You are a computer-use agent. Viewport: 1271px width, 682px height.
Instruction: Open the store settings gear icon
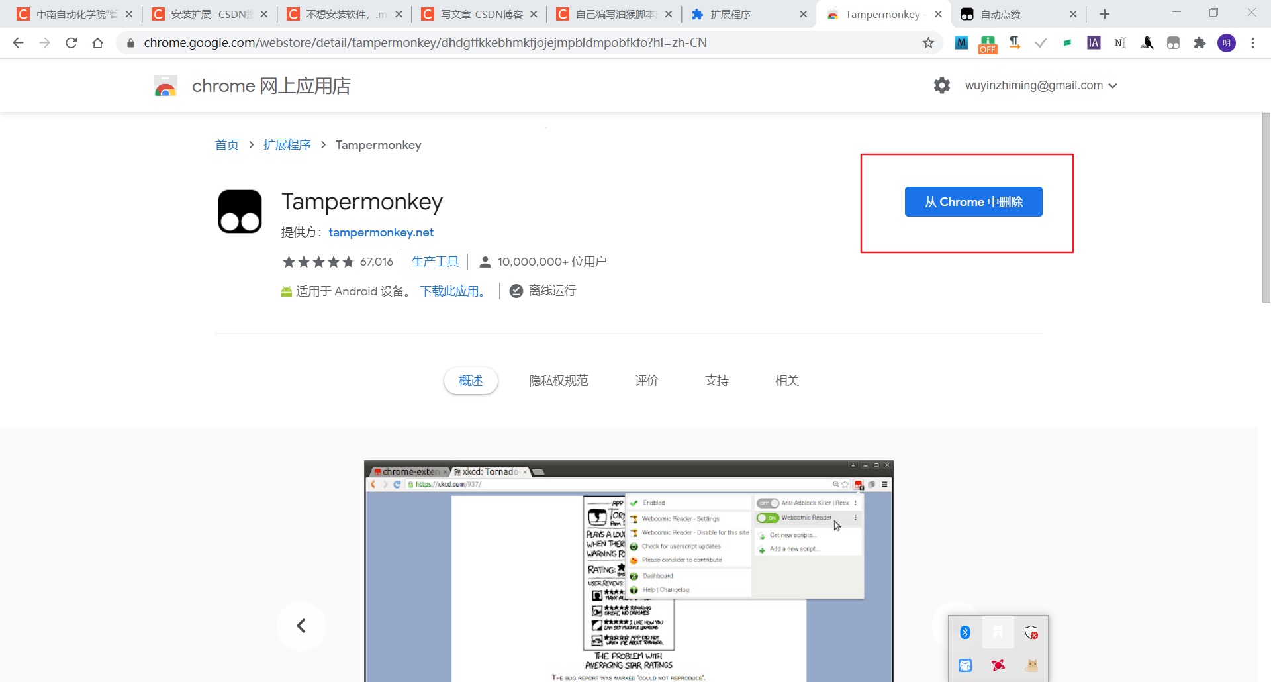(x=941, y=85)
